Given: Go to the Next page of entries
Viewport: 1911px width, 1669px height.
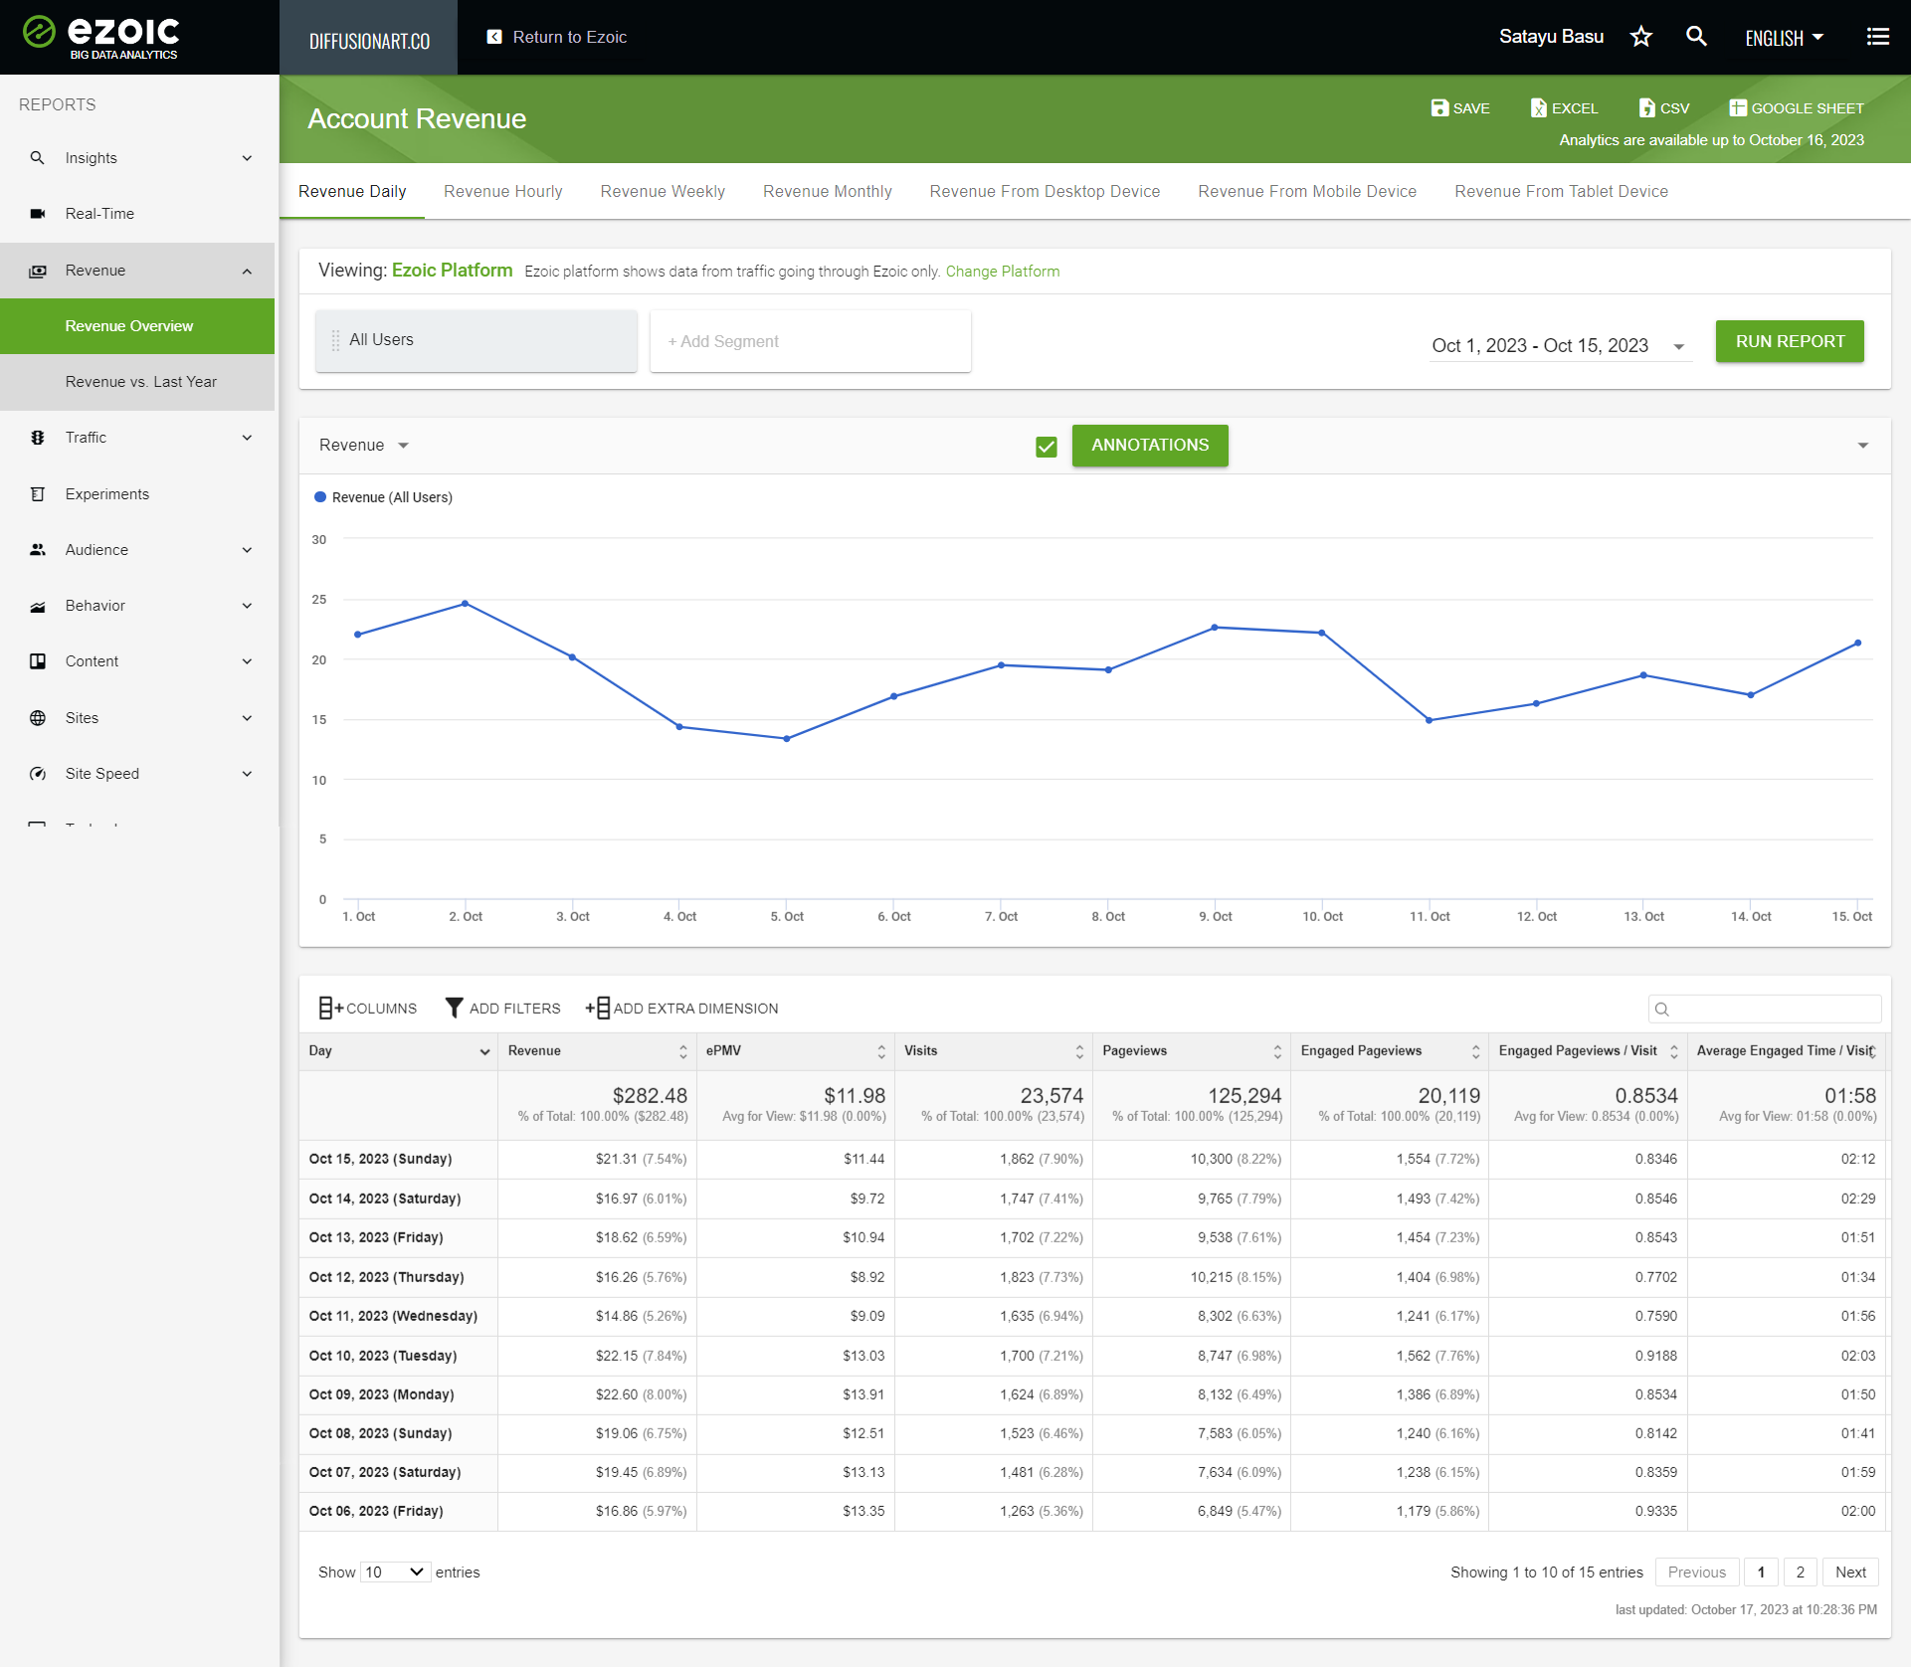Looking at the screenshot, I should click(1851, 1573).
